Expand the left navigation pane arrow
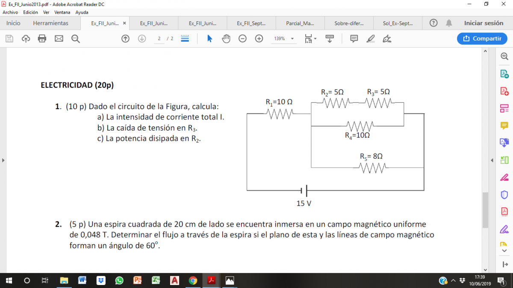 3,160
